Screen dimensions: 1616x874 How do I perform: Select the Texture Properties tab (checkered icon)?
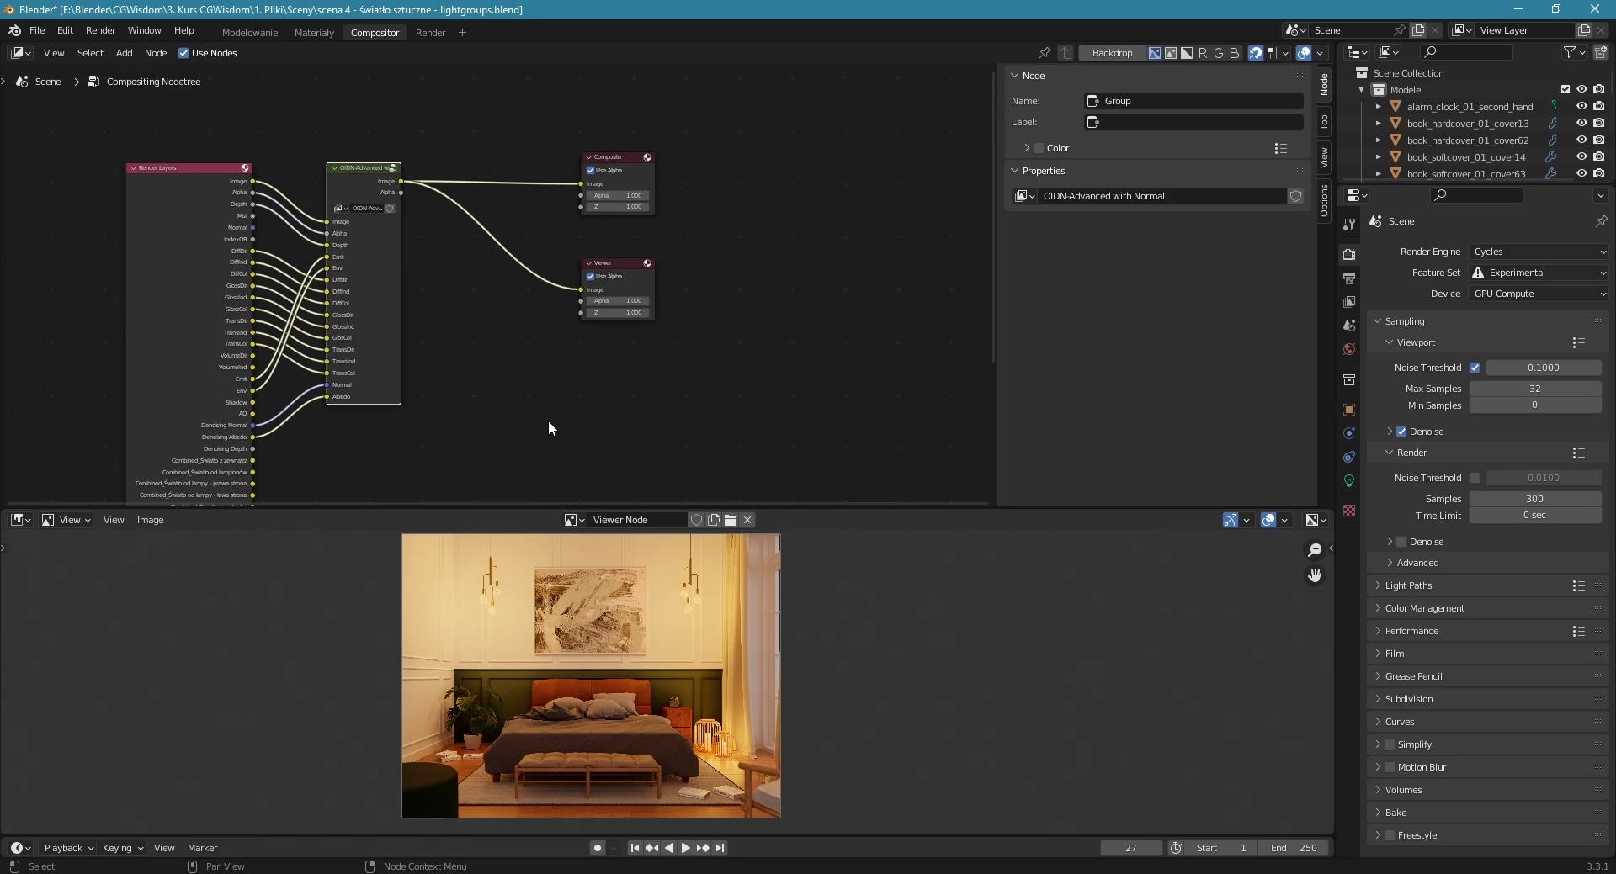[1350, 511]
